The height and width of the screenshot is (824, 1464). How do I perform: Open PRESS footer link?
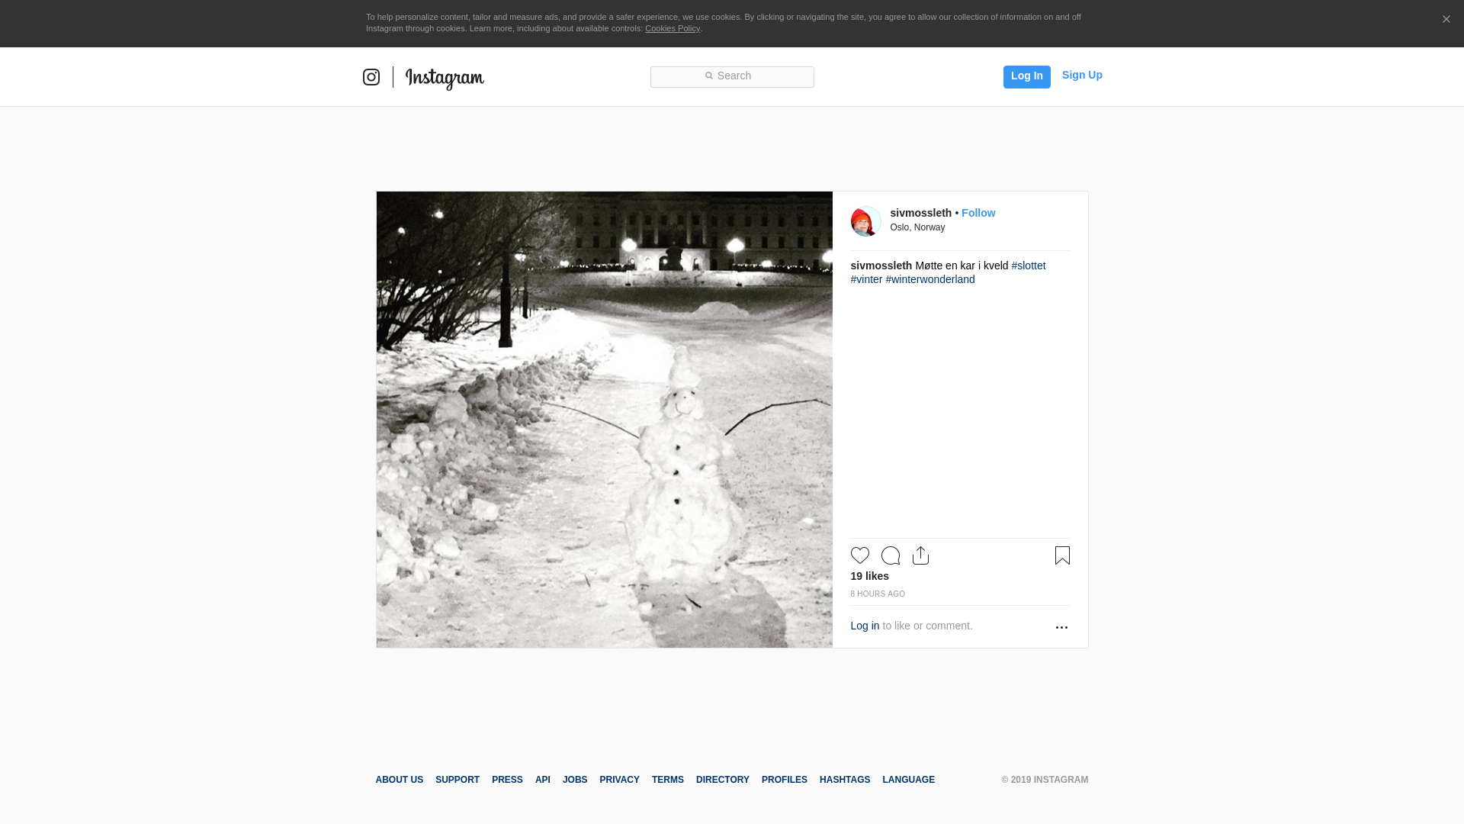pos(507,780)
